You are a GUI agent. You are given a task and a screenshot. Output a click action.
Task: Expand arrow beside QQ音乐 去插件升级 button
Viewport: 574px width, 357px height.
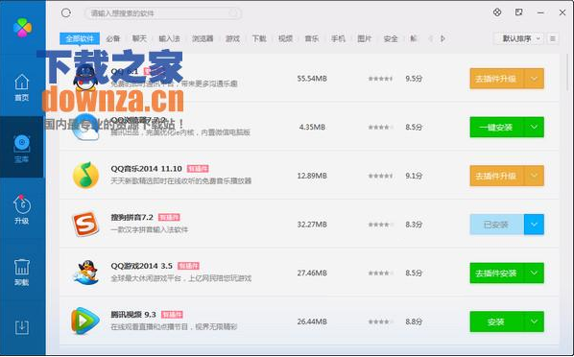tap(534, 176)
